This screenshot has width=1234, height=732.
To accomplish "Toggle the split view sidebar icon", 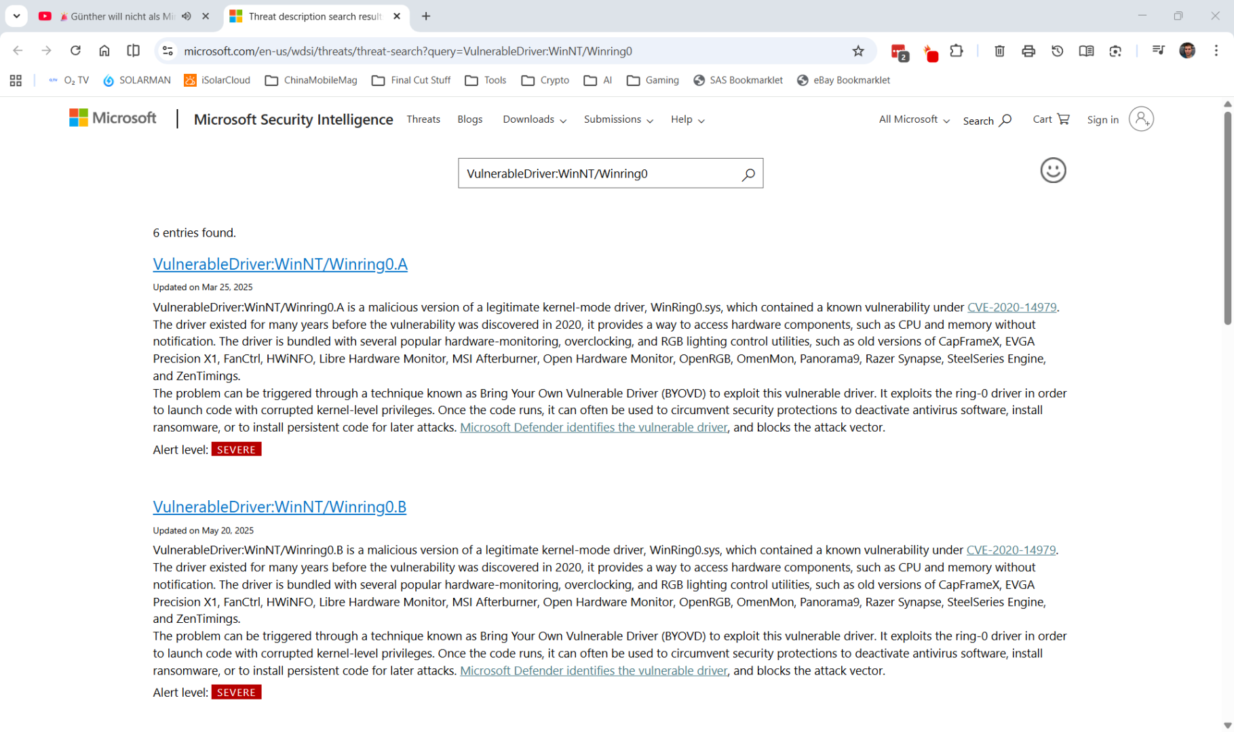I will tap(133, 51).
